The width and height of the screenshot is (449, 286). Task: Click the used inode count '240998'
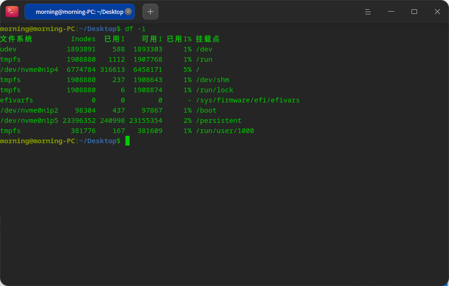coord(112,121)
